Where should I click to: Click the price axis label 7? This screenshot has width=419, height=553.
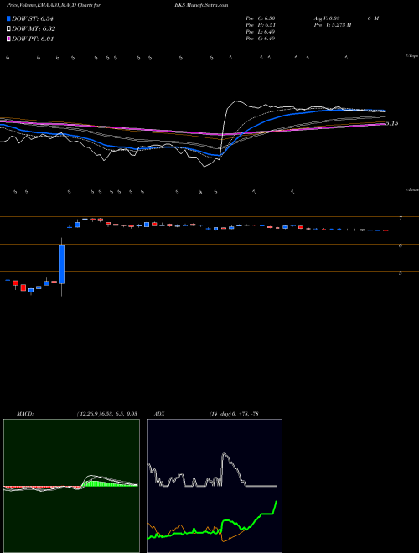coord(401,219)
